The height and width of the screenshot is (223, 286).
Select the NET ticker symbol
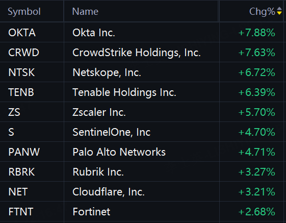pos(18,192)
